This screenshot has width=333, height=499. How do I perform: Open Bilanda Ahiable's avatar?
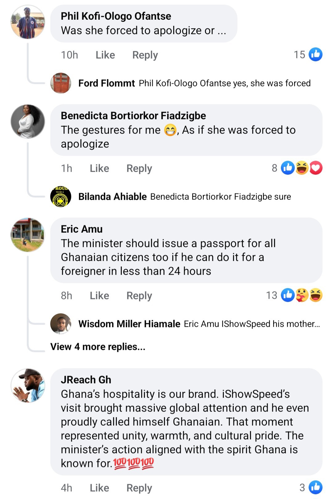point(61,196)
